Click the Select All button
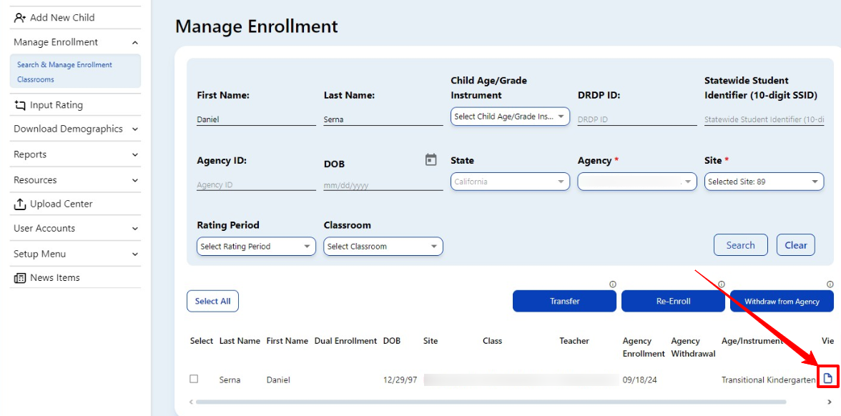The width and height of the screenshot is (841, 416). [212, 302]
